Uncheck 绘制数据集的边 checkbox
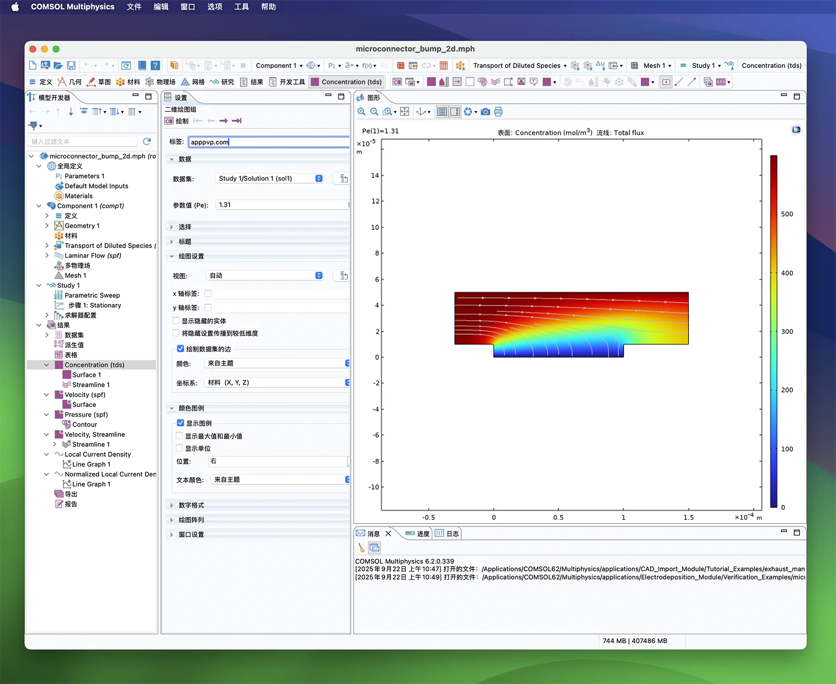The image size is (836, 684). pyautogui.click(x=180, y=349)
